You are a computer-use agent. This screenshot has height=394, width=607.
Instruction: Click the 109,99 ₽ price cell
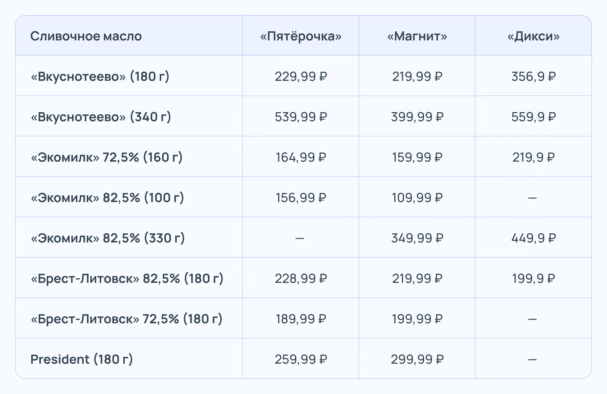(417, 198)
